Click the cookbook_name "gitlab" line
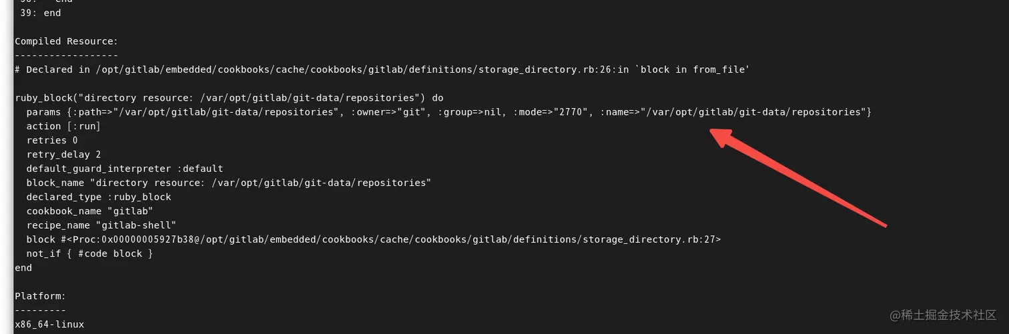The image size is (1009, 334). (90, 211)
